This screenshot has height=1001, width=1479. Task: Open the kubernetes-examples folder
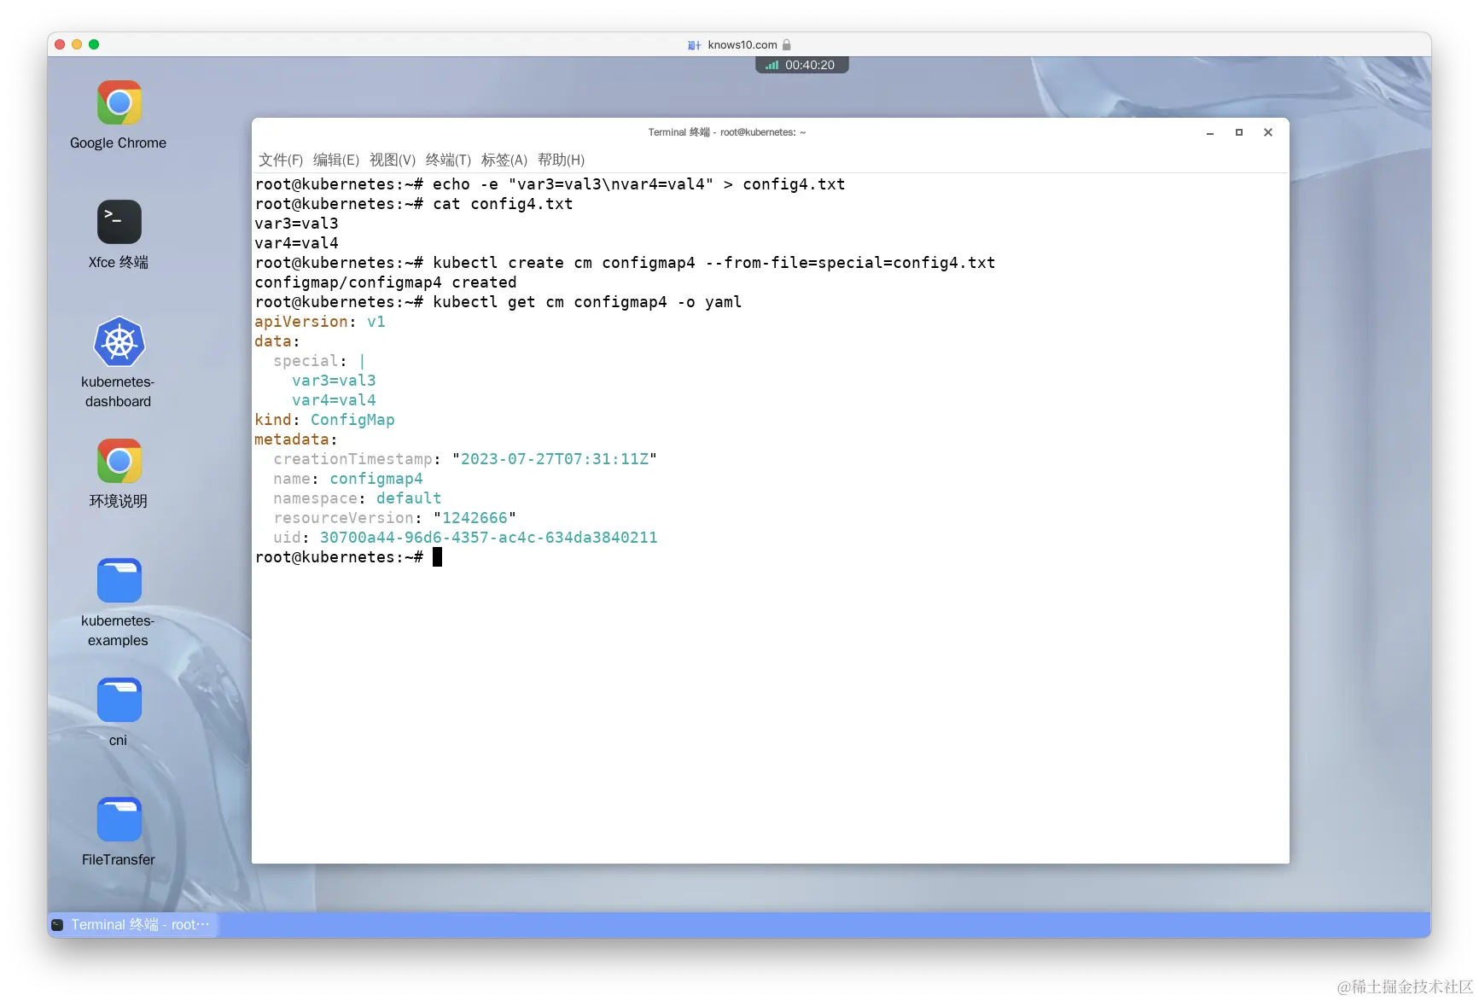tap(118, 580)
